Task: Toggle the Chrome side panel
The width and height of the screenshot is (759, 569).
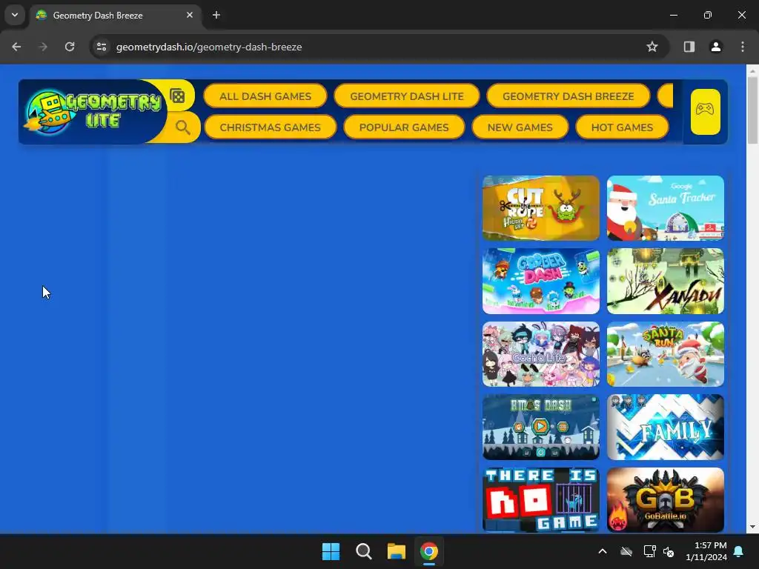Action: pyautogui.click(x=689, y=47)
